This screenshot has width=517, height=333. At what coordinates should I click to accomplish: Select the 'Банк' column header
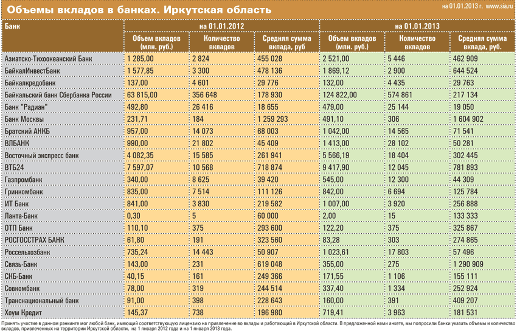12,27
